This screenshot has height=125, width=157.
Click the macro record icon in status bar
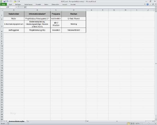[8, 124]
